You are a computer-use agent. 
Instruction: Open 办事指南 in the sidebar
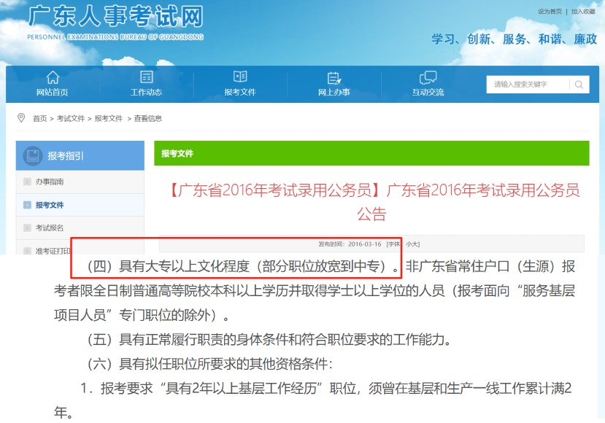[x=50, y=182]
